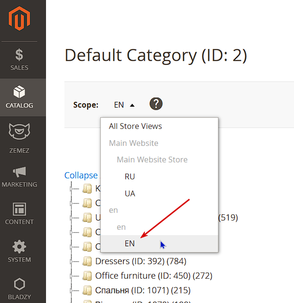The image size is (294, 303).
Task: Select RU store view
Action: coord(130,176)
